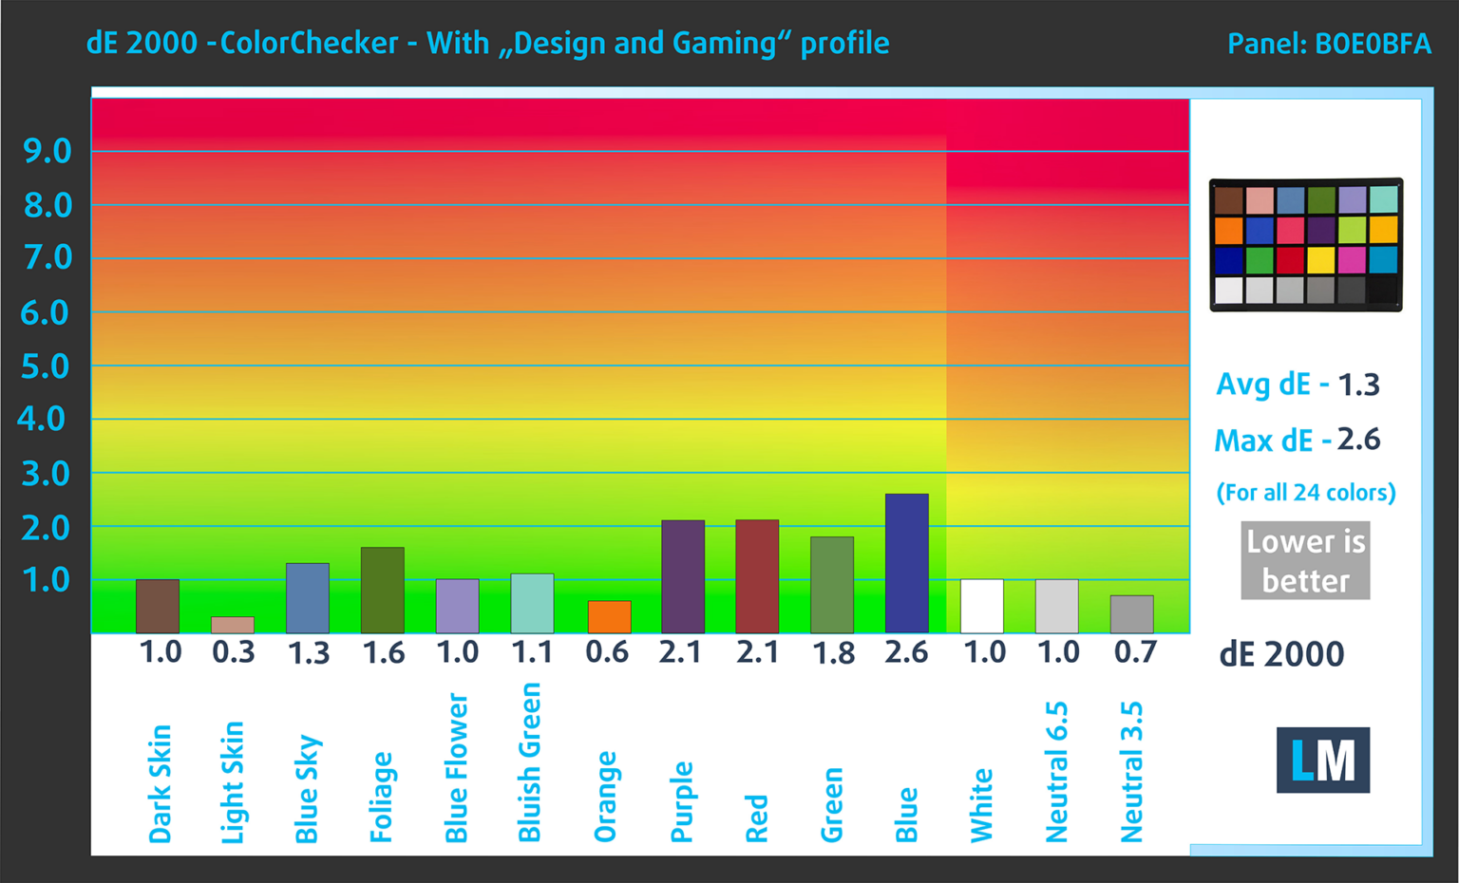Click the Purple bar

click(x=683, y=576)
